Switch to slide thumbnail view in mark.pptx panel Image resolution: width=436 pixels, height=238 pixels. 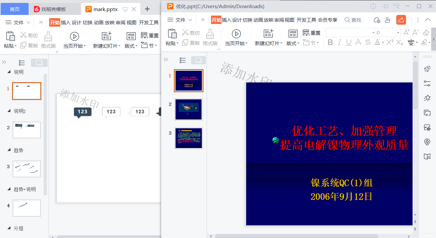tap(39, 63)
